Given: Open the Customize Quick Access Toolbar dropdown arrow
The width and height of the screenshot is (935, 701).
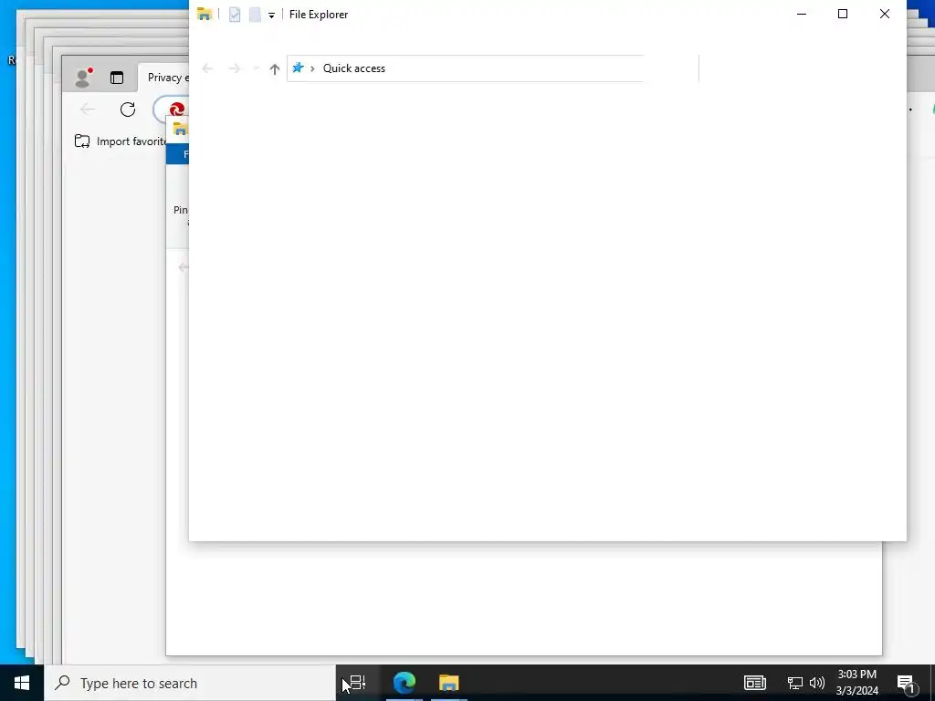Looking at the screenshot, I should (x=271, y=16).
